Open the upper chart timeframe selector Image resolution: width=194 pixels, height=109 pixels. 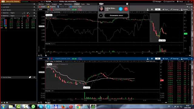click(158, 9)
